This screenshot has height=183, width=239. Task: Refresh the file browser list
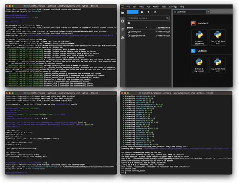(x=155, y=12)
